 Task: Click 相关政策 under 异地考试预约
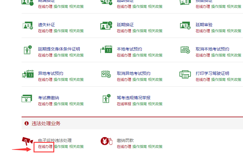click(x=76, y=80)
